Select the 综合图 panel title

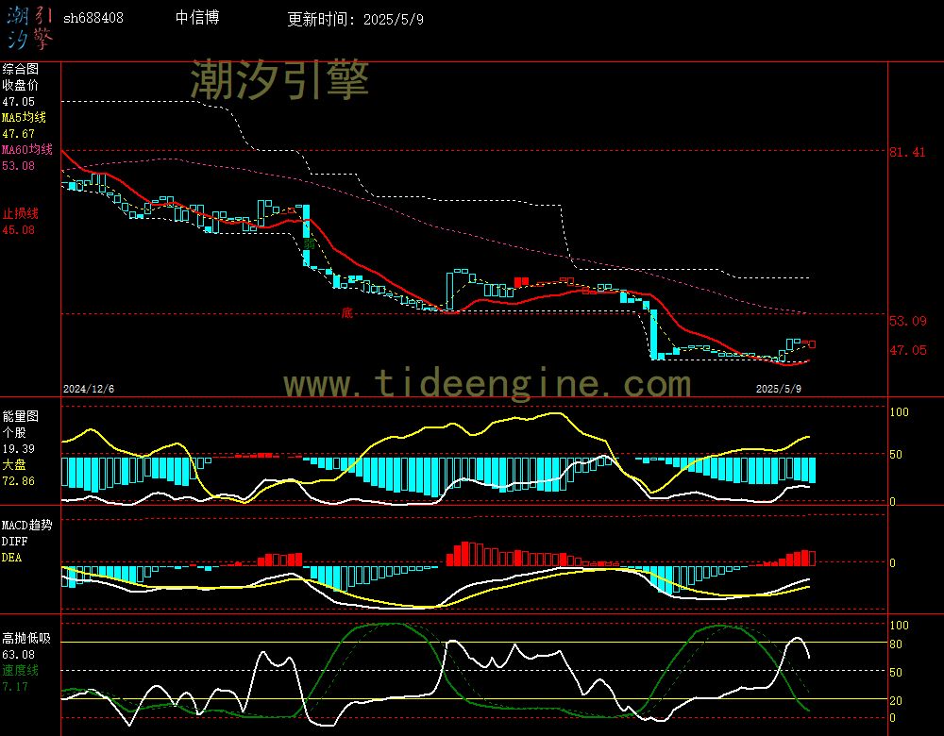[20, 69]
